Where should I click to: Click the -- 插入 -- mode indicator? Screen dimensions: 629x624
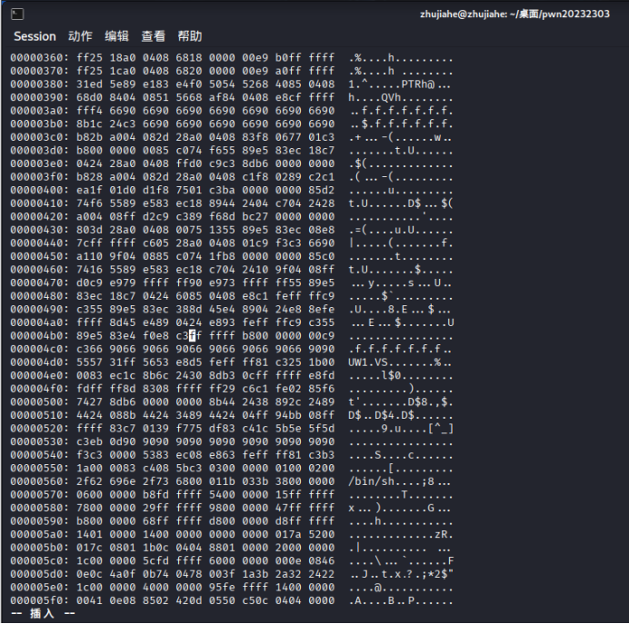pos(43,613)
